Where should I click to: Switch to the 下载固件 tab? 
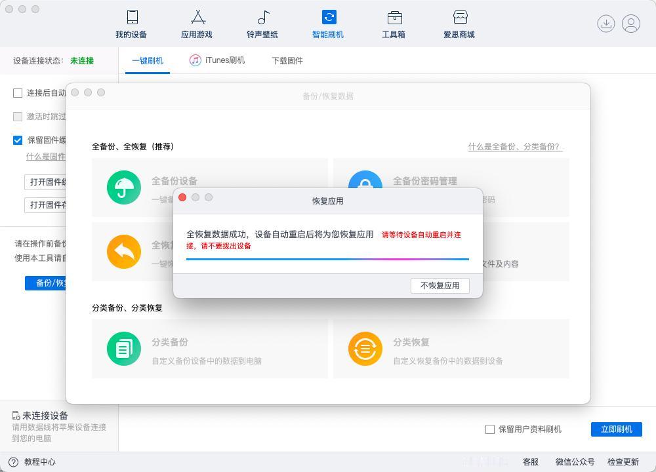(x=287, y=60)
